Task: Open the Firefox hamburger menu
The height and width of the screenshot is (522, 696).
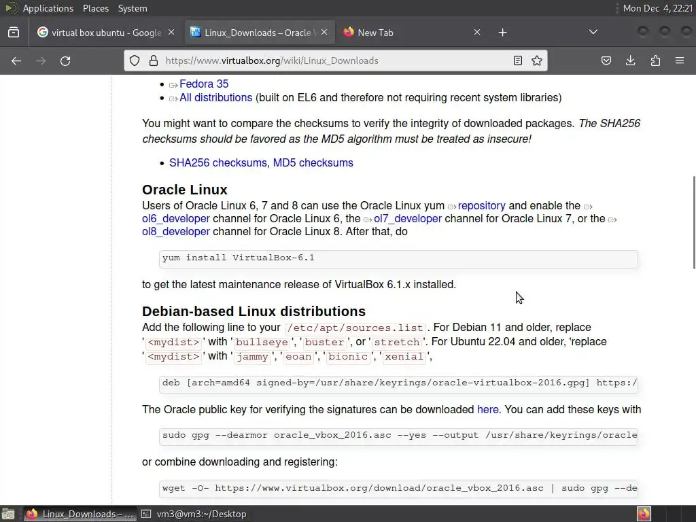Action: (680, 60)
